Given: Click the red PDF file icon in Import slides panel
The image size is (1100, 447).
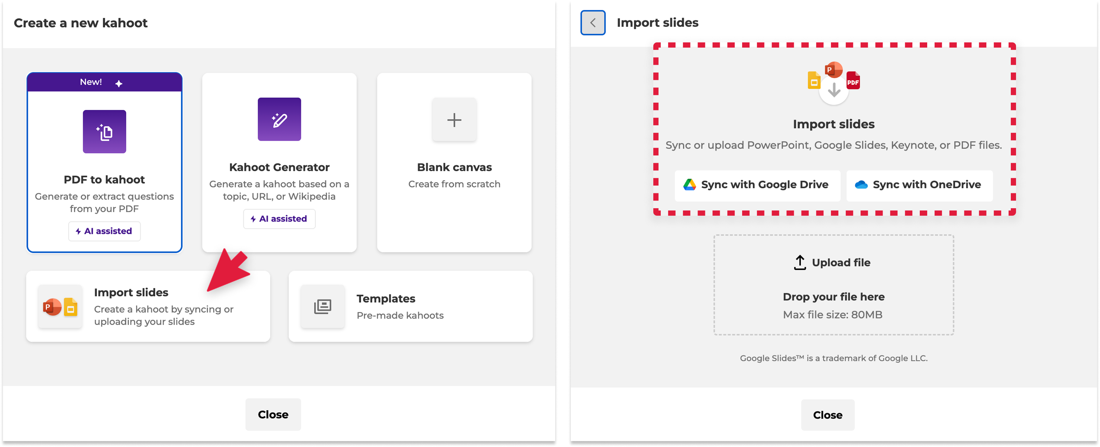Looking at the screenshot, I should pos(853,80).
